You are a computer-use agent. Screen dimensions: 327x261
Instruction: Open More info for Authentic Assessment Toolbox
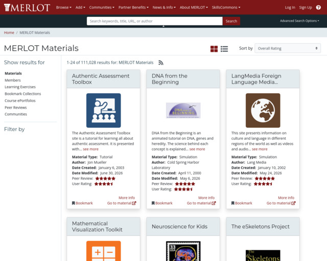127,198
